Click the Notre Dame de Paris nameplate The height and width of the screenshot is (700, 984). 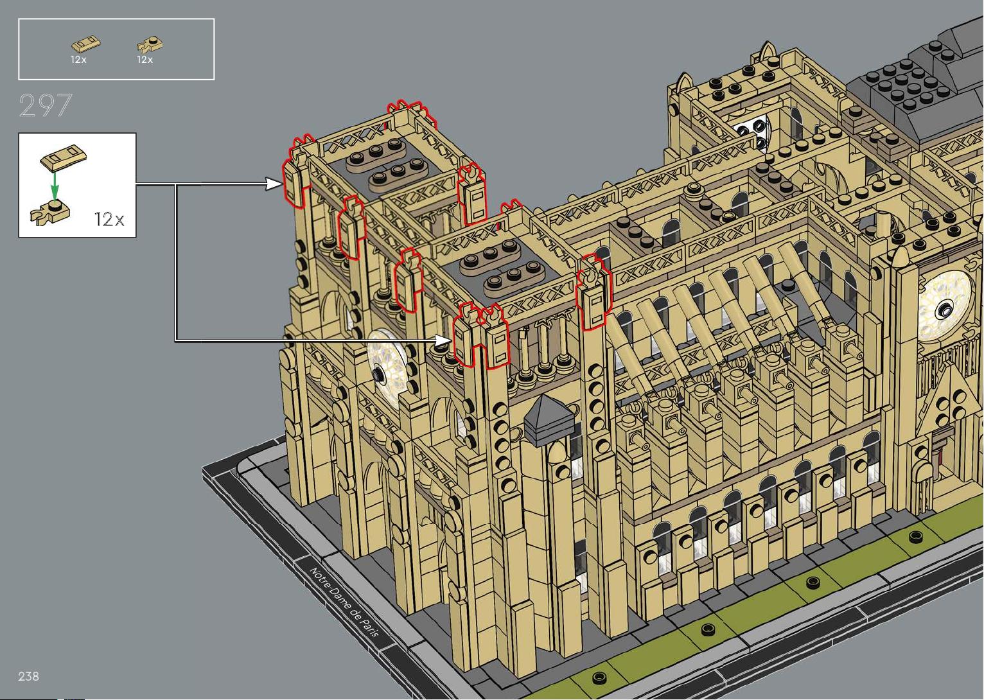[344, 602]
